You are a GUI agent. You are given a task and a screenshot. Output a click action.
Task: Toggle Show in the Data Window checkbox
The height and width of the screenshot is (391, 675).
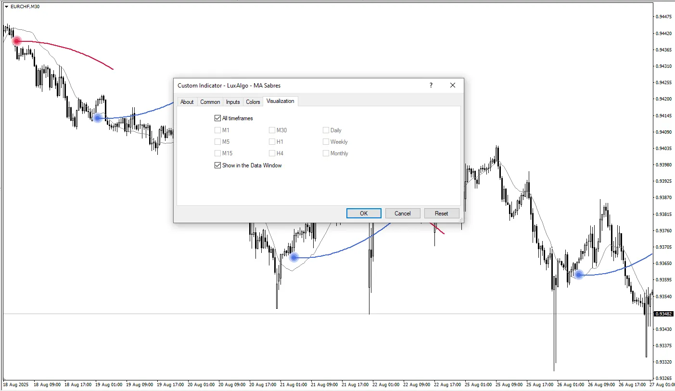point(217,165)
